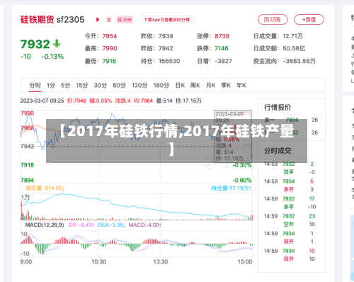
Task: Click the 空开 trade type entry
Action: pyautogui.click(x=289, y=224)
